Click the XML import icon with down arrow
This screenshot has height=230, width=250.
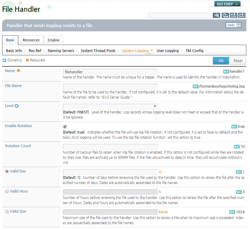coord(242,16)
